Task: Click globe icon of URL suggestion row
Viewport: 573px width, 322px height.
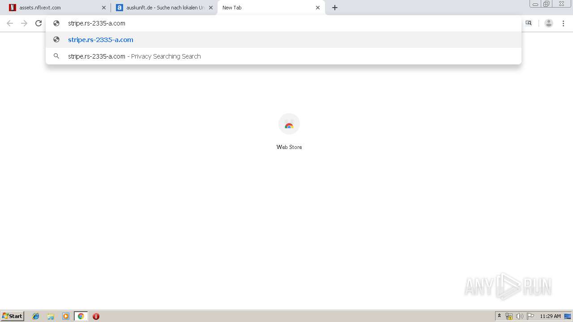Action: coord(56,39)
